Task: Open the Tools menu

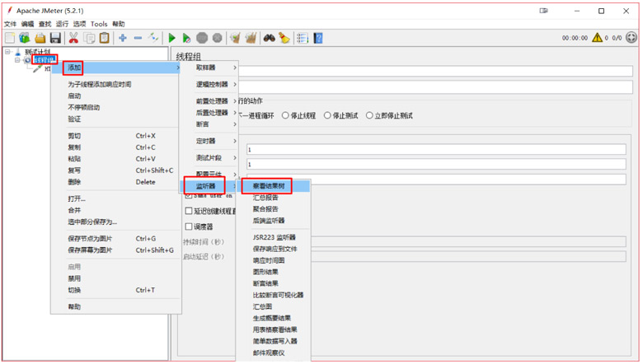Action: tap(99, 24)
